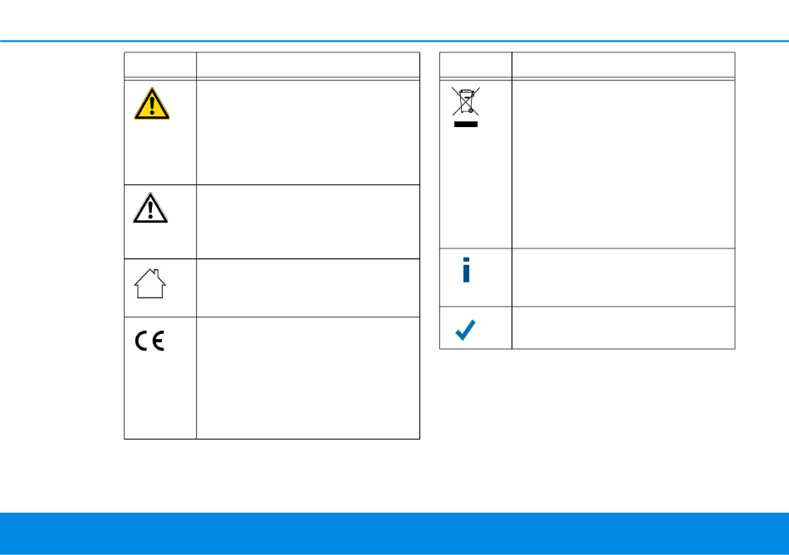Click the left table's header cell above the warning icons
Viewport: 789px width, 555px height.
pyautogui.click(x=160, y=65)
